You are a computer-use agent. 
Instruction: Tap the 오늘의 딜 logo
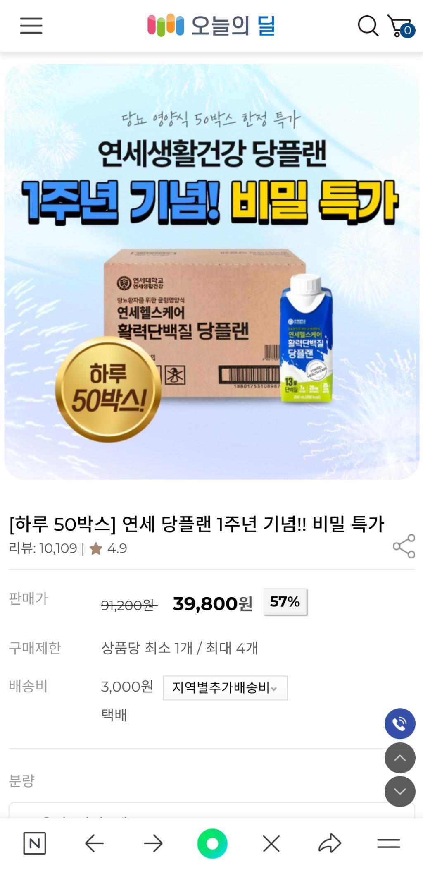coord(211,26)
